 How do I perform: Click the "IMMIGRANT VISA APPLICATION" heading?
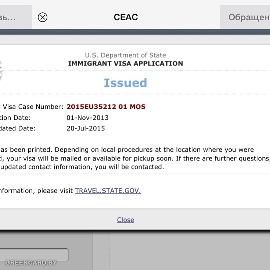125,64
